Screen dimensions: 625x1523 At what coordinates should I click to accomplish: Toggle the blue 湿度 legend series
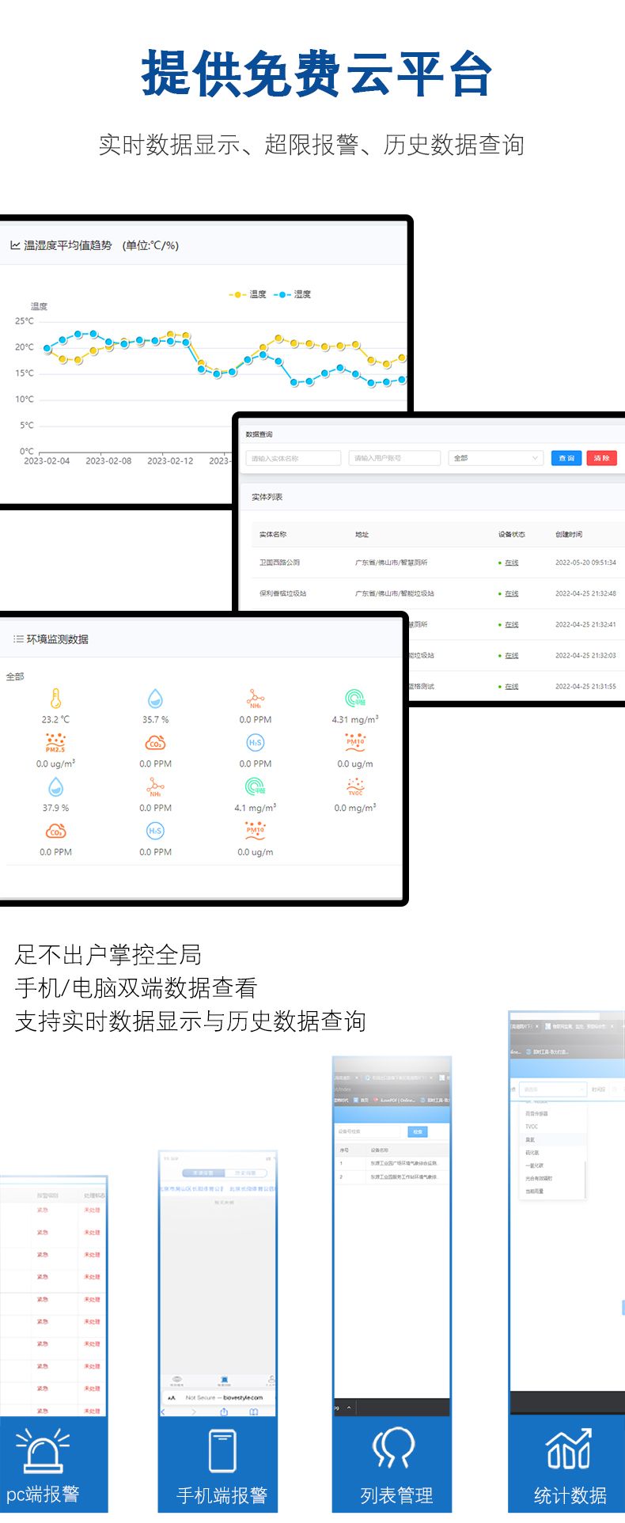tap(293, 294)
